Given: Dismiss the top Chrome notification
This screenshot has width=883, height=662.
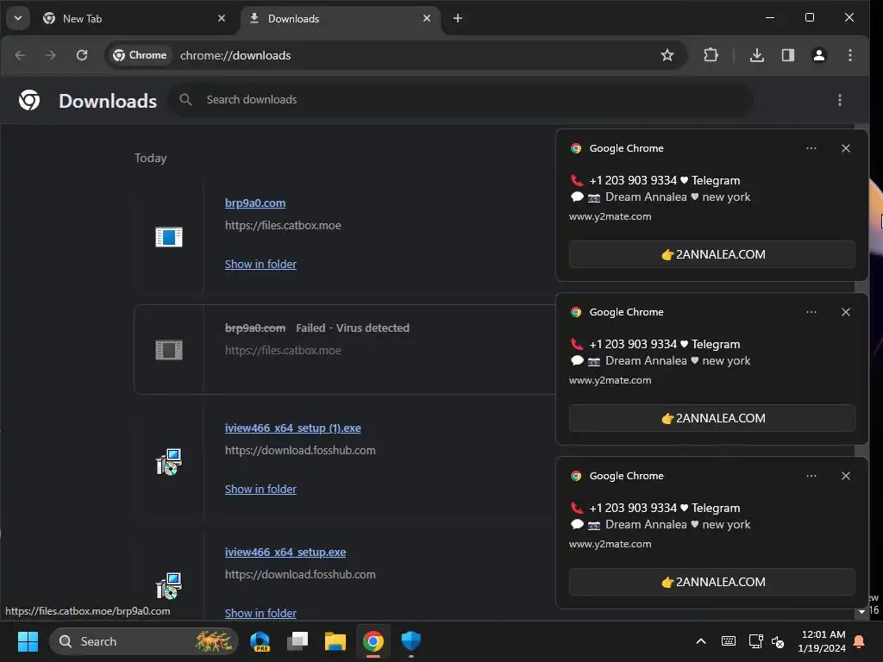Looking at the screenshot, I should (845, 148).
